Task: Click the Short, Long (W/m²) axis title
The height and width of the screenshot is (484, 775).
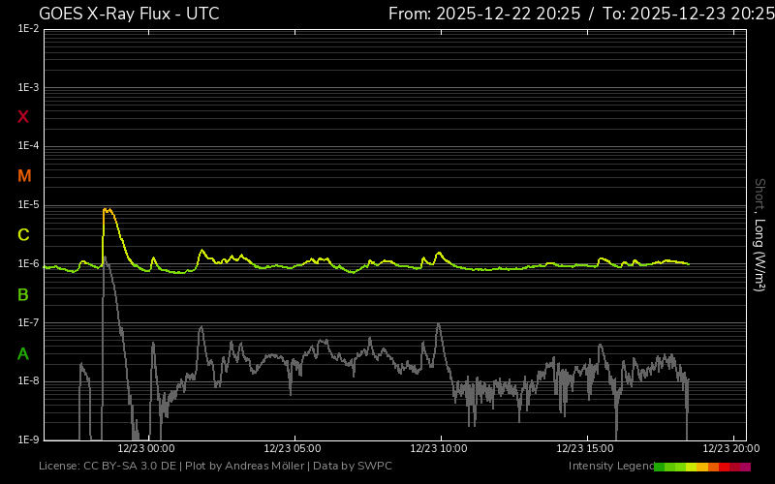Action: coord(759,235)
